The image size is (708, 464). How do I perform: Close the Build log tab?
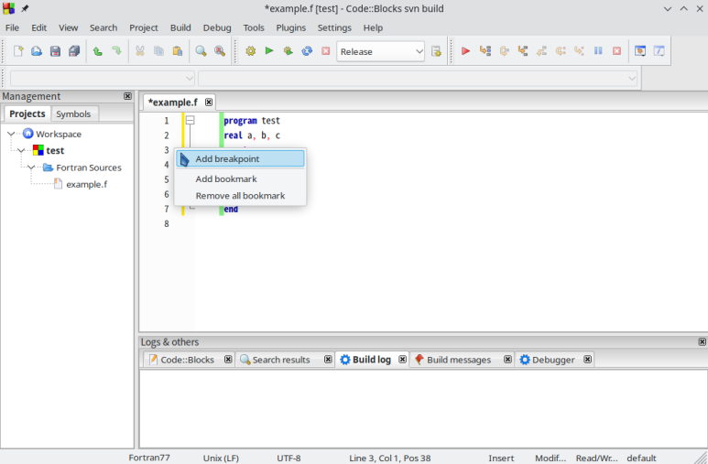click(402, 360)
